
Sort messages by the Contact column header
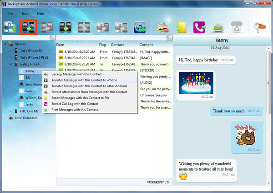coord(117,45)
